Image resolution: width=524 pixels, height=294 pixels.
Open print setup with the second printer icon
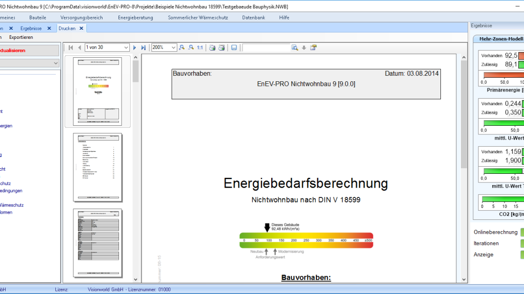click(221, 48)
